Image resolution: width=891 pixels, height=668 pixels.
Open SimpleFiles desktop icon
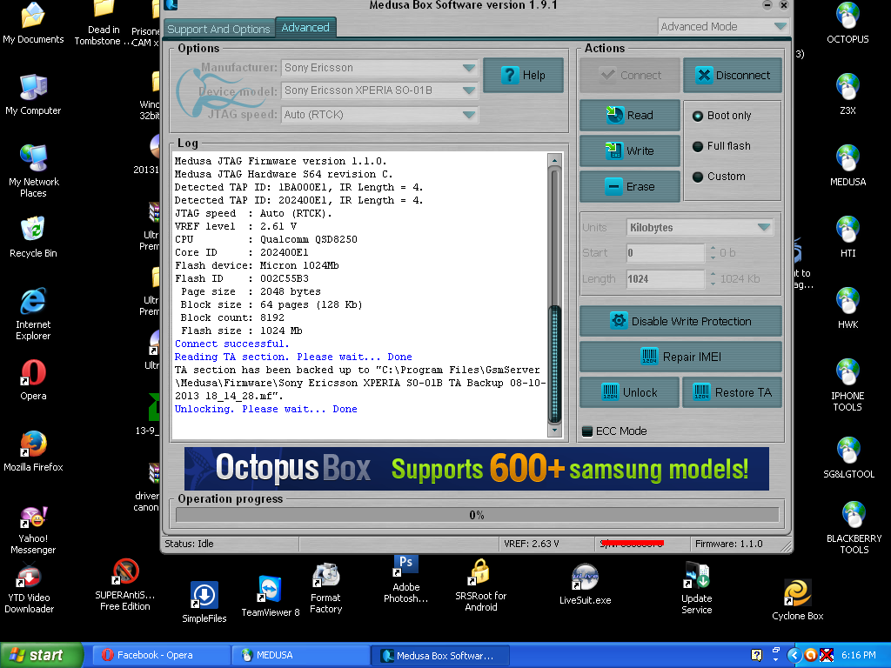[x=204, y=602]
